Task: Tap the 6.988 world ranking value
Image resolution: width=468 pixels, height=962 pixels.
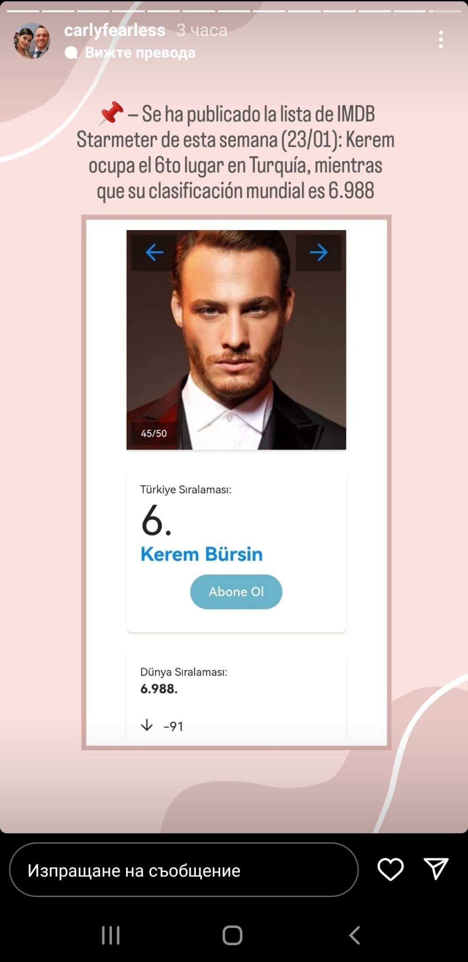Action: point(159,689)
